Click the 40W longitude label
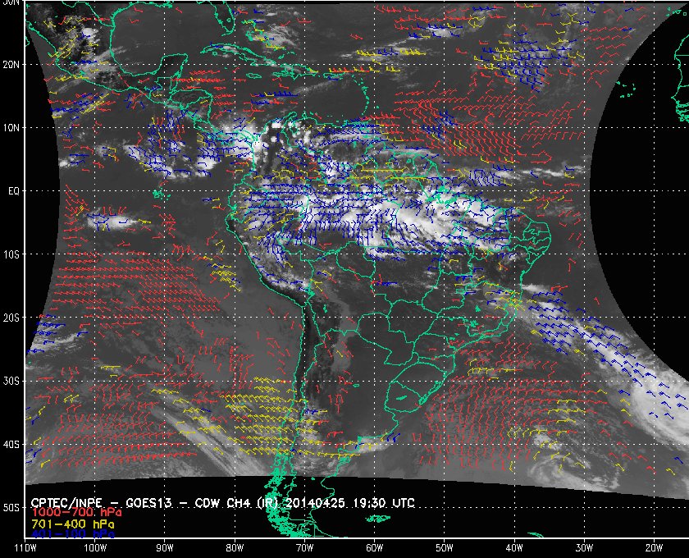This screenshot has width=689, height=558. pyautogui.click(x=514, y=548)
